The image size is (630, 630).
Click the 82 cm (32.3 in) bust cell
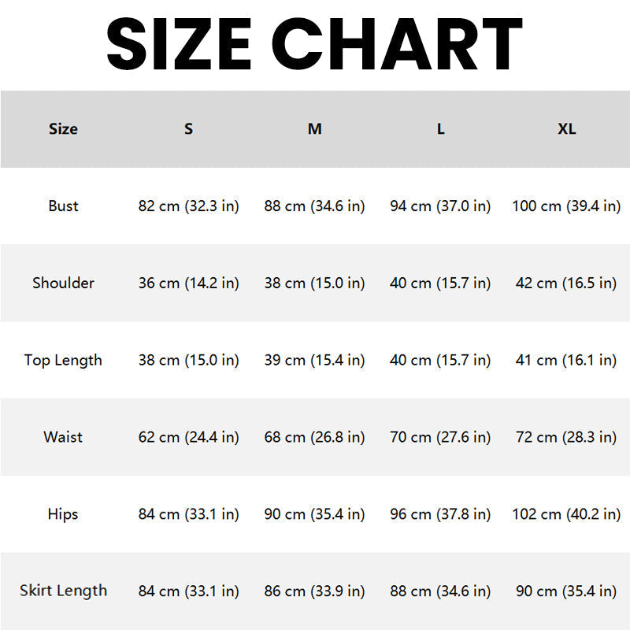click(x=188, y=206)
